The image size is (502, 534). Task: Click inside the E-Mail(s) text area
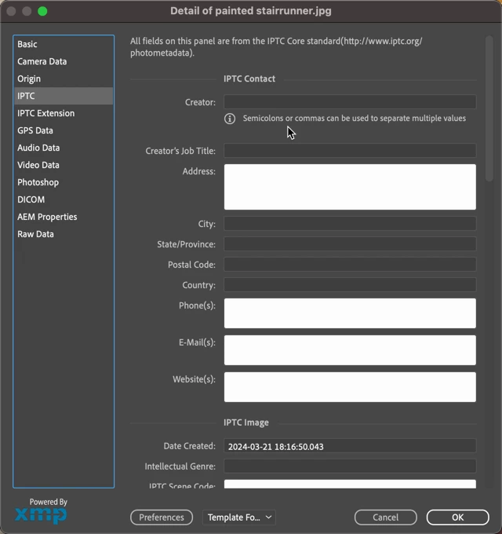click(x=350, y=350)
